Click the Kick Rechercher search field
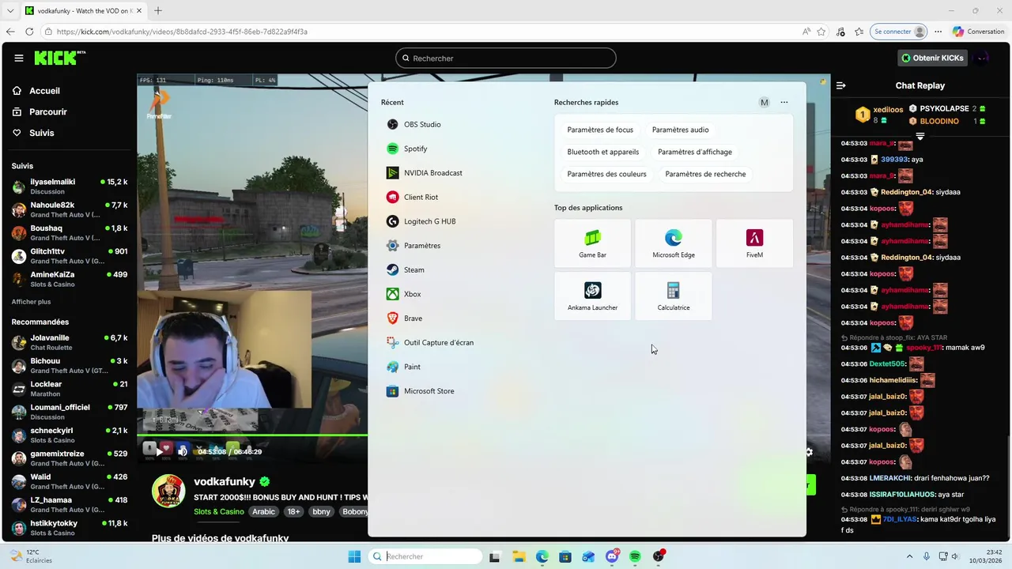 (x=506, y=58)
